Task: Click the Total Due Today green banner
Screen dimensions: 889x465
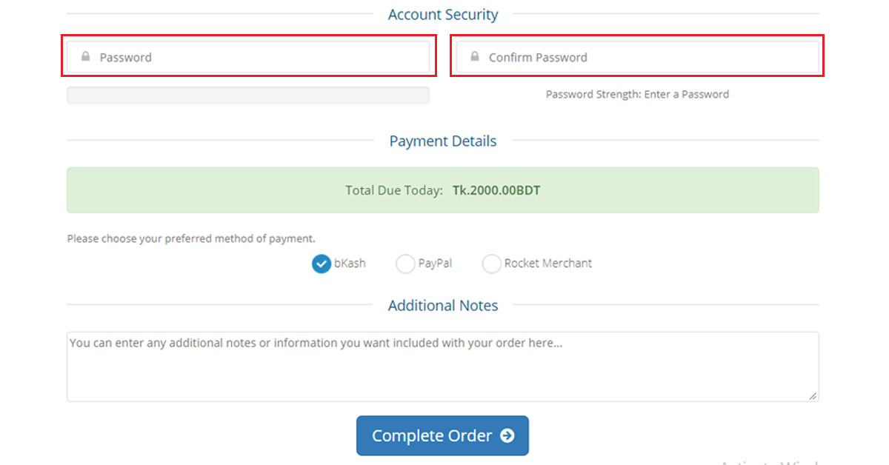Action: (x=442, y=190)
